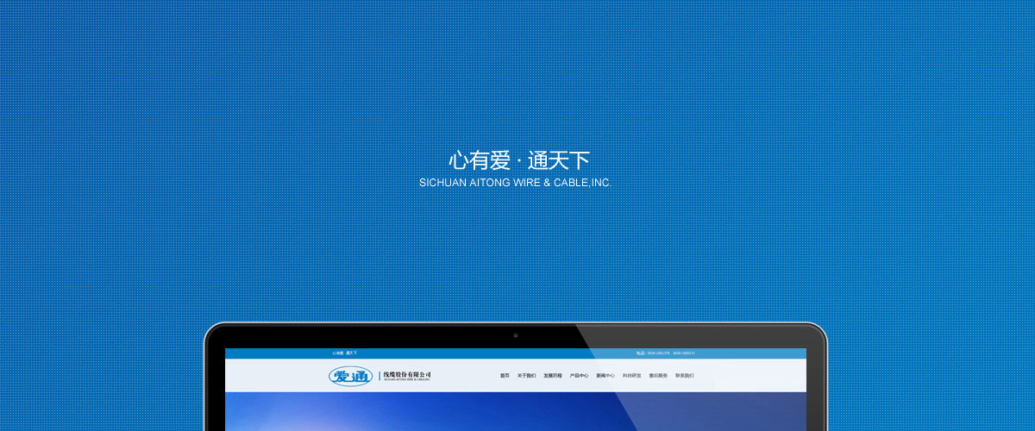The image size is (1035, 431).
Task: Open the 科技研发 menu item
Action: [632, 376]
